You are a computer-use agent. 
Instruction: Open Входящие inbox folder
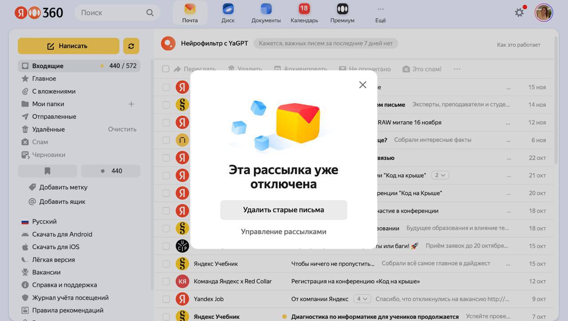tap(79, 66)
